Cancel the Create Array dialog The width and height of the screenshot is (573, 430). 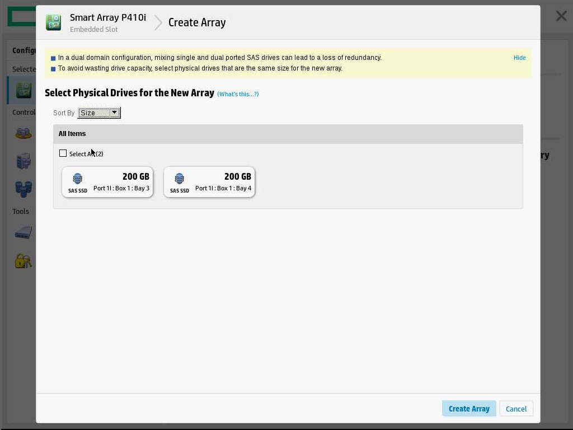click(516, 408)
